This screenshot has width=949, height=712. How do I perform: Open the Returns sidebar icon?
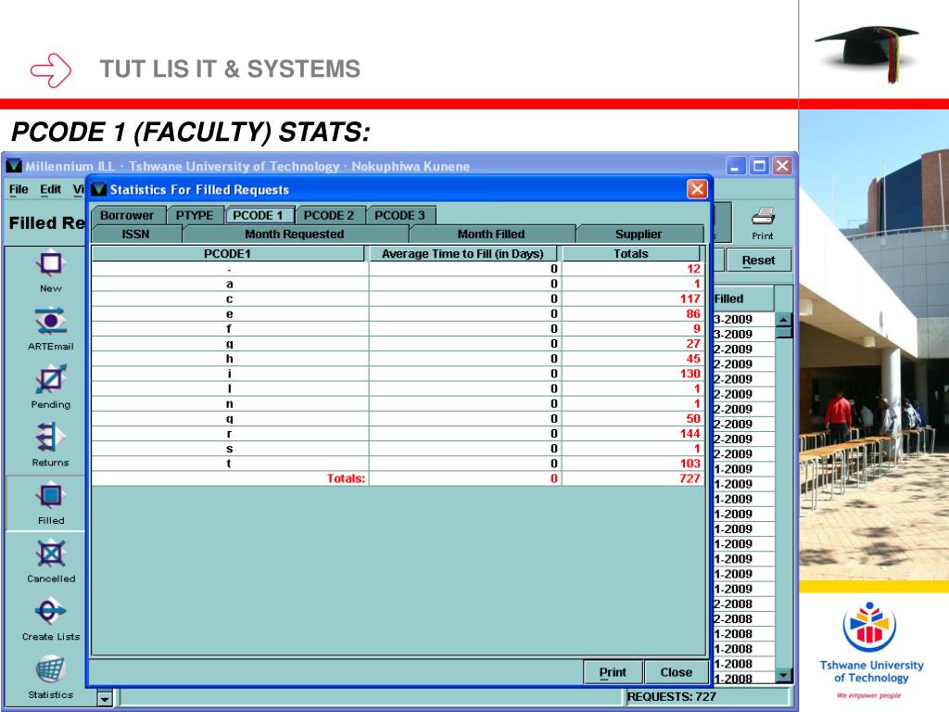tap(50, 438)
